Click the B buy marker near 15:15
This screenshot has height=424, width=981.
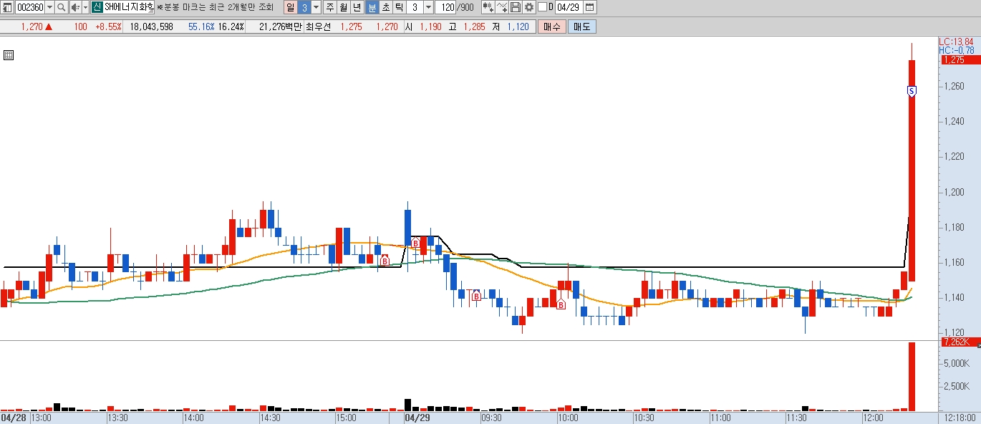tap(385, 261)
